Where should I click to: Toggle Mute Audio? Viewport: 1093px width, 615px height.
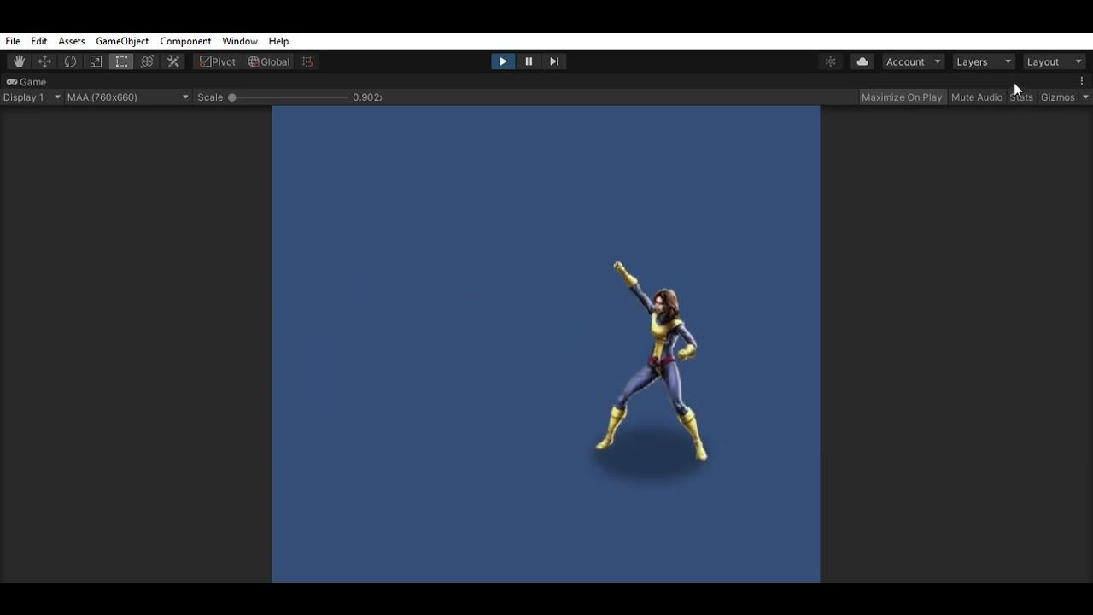(977, 97)
